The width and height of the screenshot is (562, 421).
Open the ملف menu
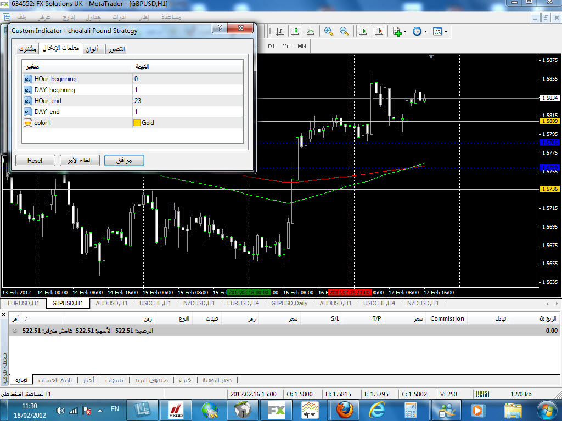pyautogui.click(x=21, y=17)
